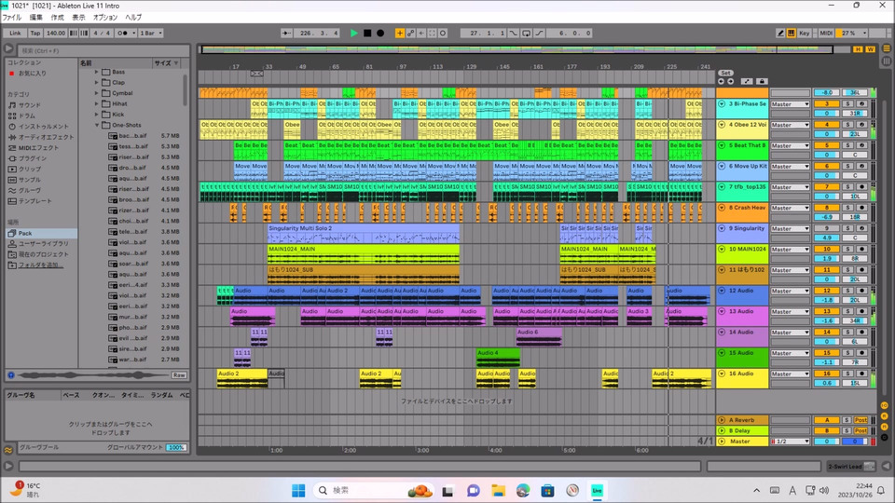Click the Arrangement Record button
895x503 pixels.
point(380,33)
